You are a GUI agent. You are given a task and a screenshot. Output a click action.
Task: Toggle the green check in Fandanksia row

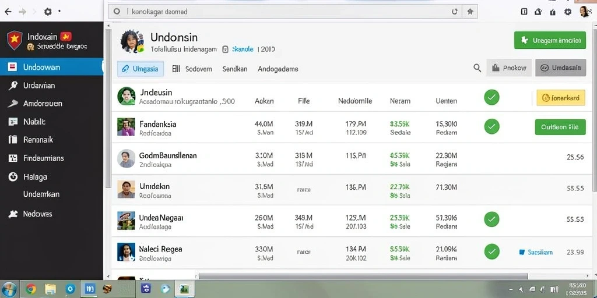pos(491,126)
